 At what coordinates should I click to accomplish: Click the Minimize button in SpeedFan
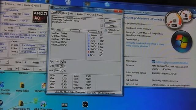point(113,21)
